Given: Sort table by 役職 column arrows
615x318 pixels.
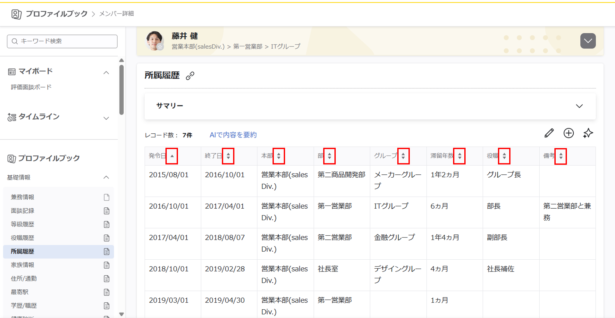Looking at the screenshot, I should 504,156.
